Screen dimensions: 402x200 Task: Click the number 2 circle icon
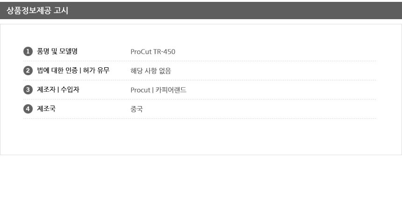(28, 71)
